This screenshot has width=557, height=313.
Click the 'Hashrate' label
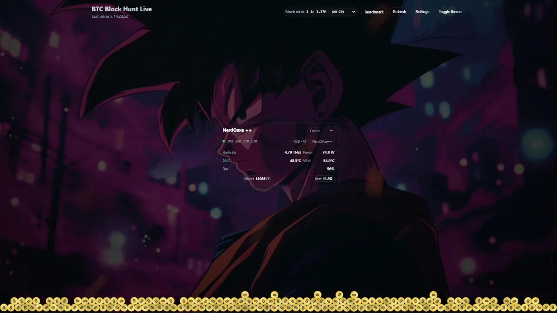229,153
